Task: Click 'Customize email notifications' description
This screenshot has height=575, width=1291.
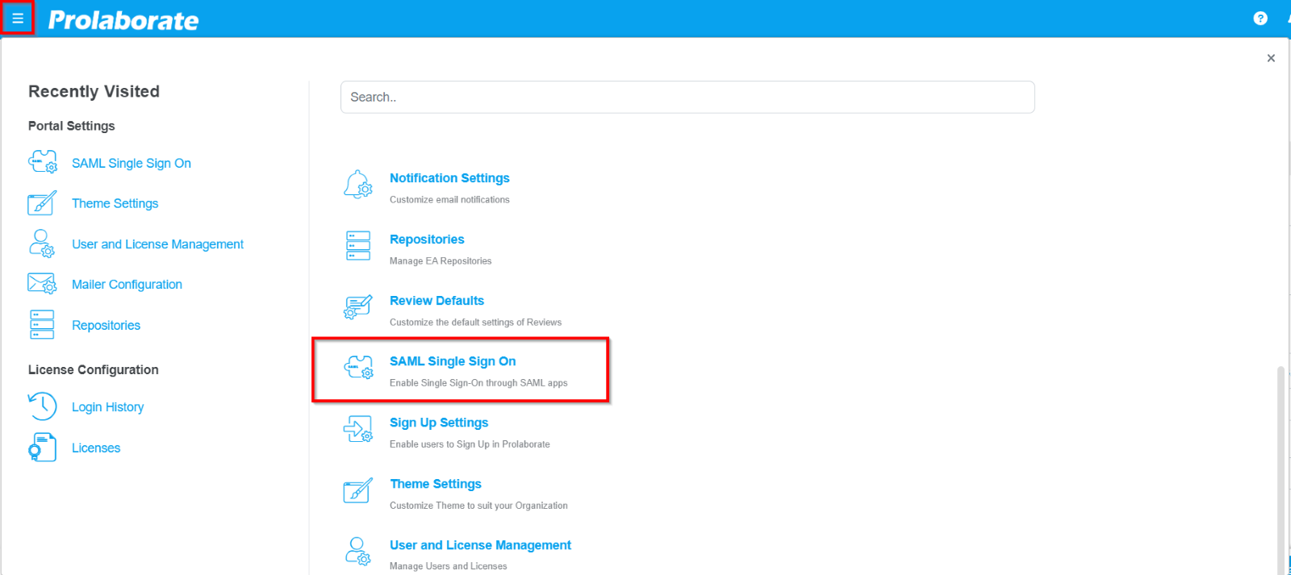Action: click(449, 200)
